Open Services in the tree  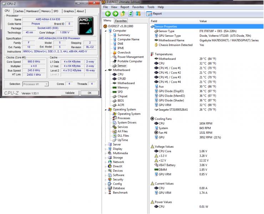tap(123, 127)
